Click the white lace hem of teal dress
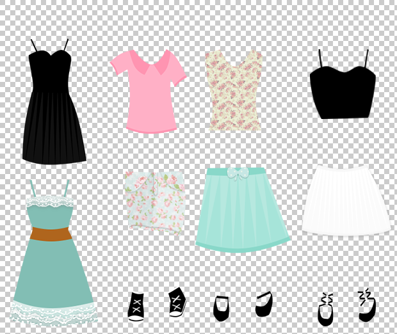This screenshot has width=397, height=334. coord(54,313)
